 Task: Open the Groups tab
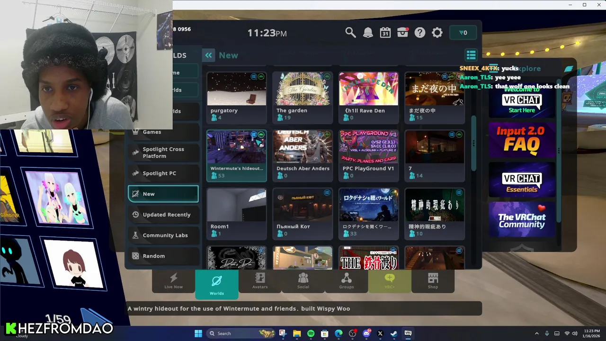[x=347, y=281]
